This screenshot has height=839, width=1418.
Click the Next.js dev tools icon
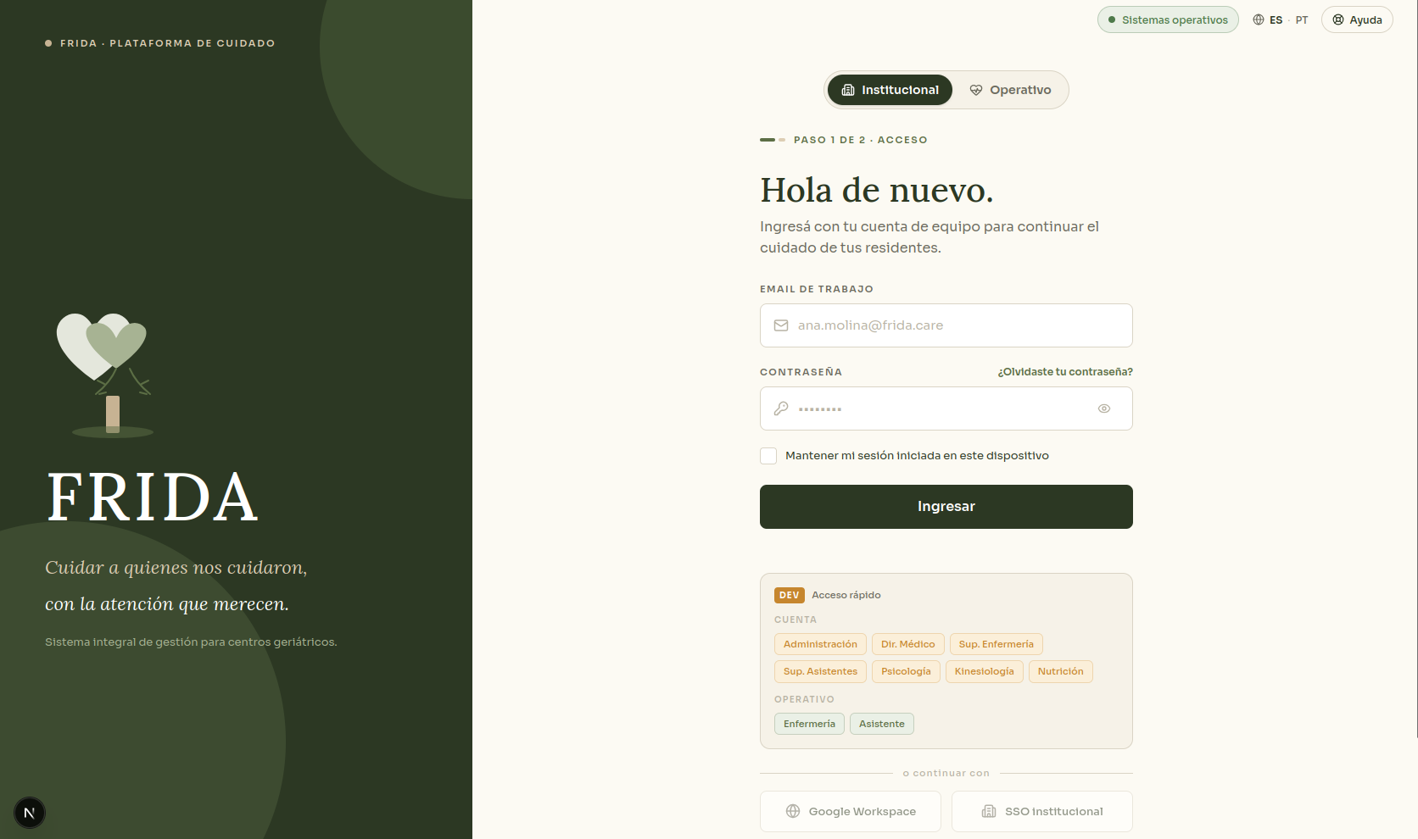pos(30,813)
